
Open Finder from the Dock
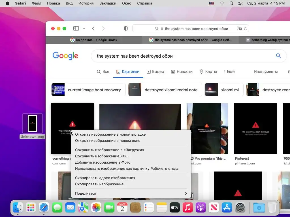pyautogui.click(x=18, y=208)
